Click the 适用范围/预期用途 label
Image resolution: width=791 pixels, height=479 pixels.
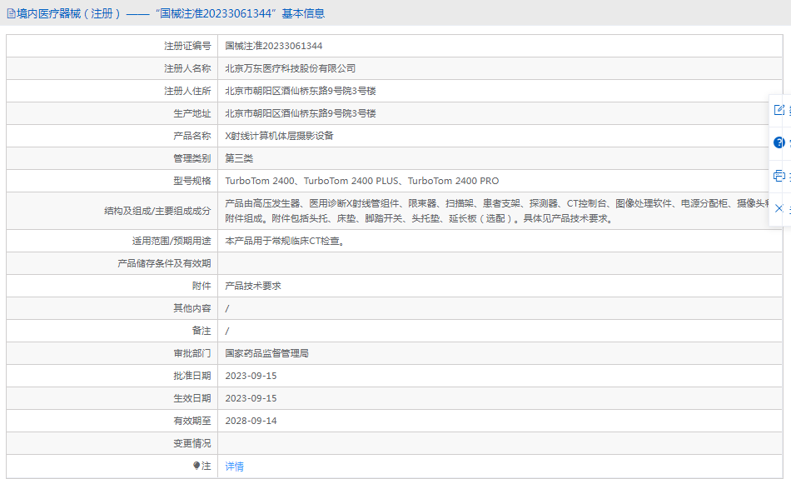pos(172,242)
